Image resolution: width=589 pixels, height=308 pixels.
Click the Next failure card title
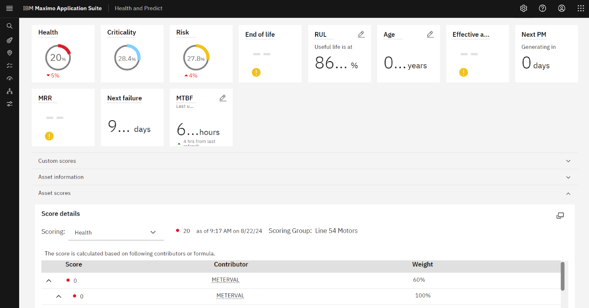point(124,98)
